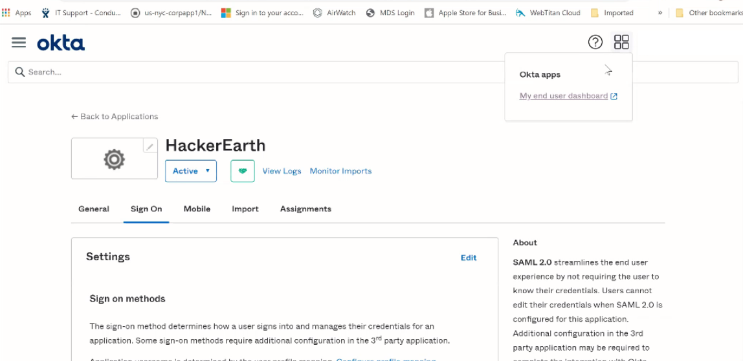Open the Apps bookmark grid icon

click(x=6, y=13)
